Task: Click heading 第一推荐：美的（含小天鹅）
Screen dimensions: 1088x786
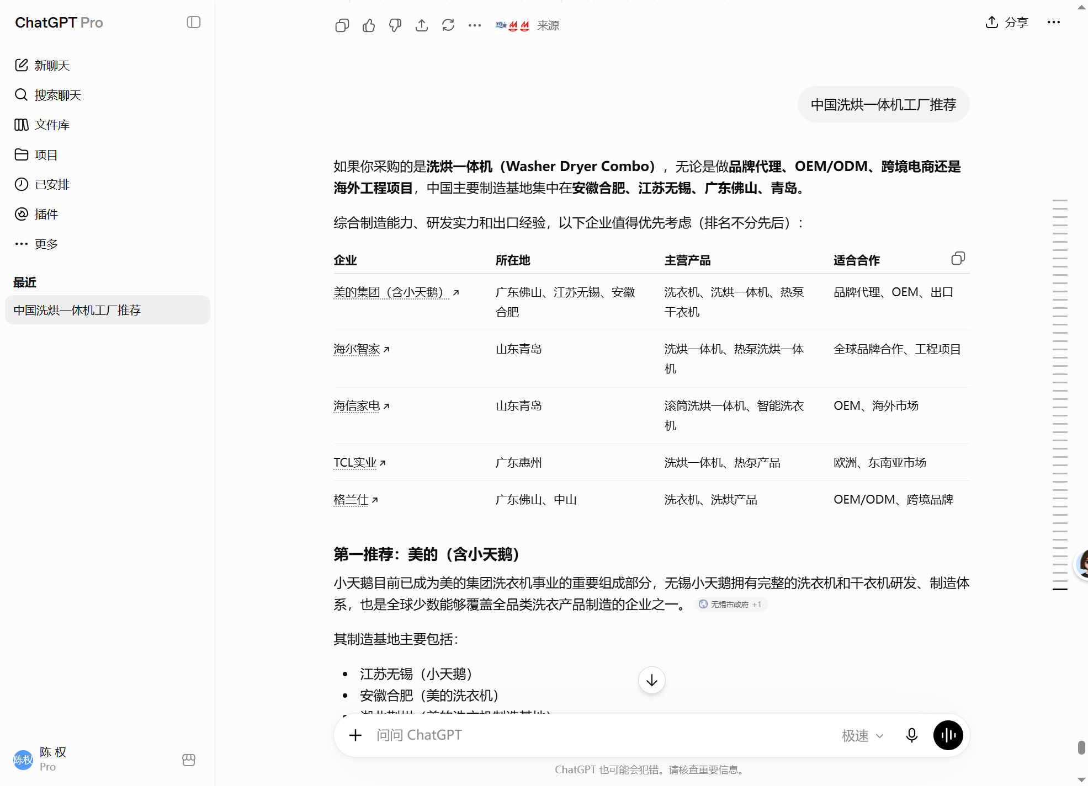Action: (427, 554)
